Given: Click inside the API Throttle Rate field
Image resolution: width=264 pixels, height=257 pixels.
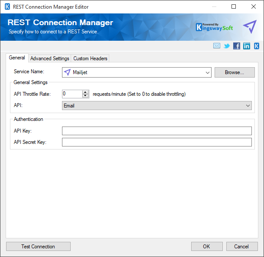Looking at the screenshot, I should click(72, 94).
